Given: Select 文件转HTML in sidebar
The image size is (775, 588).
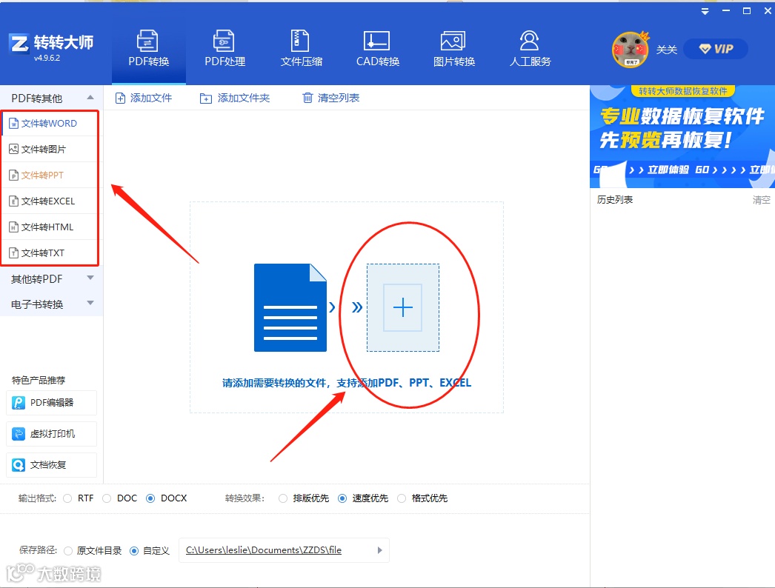Looking at the screenshot, I should click(50, 227).
